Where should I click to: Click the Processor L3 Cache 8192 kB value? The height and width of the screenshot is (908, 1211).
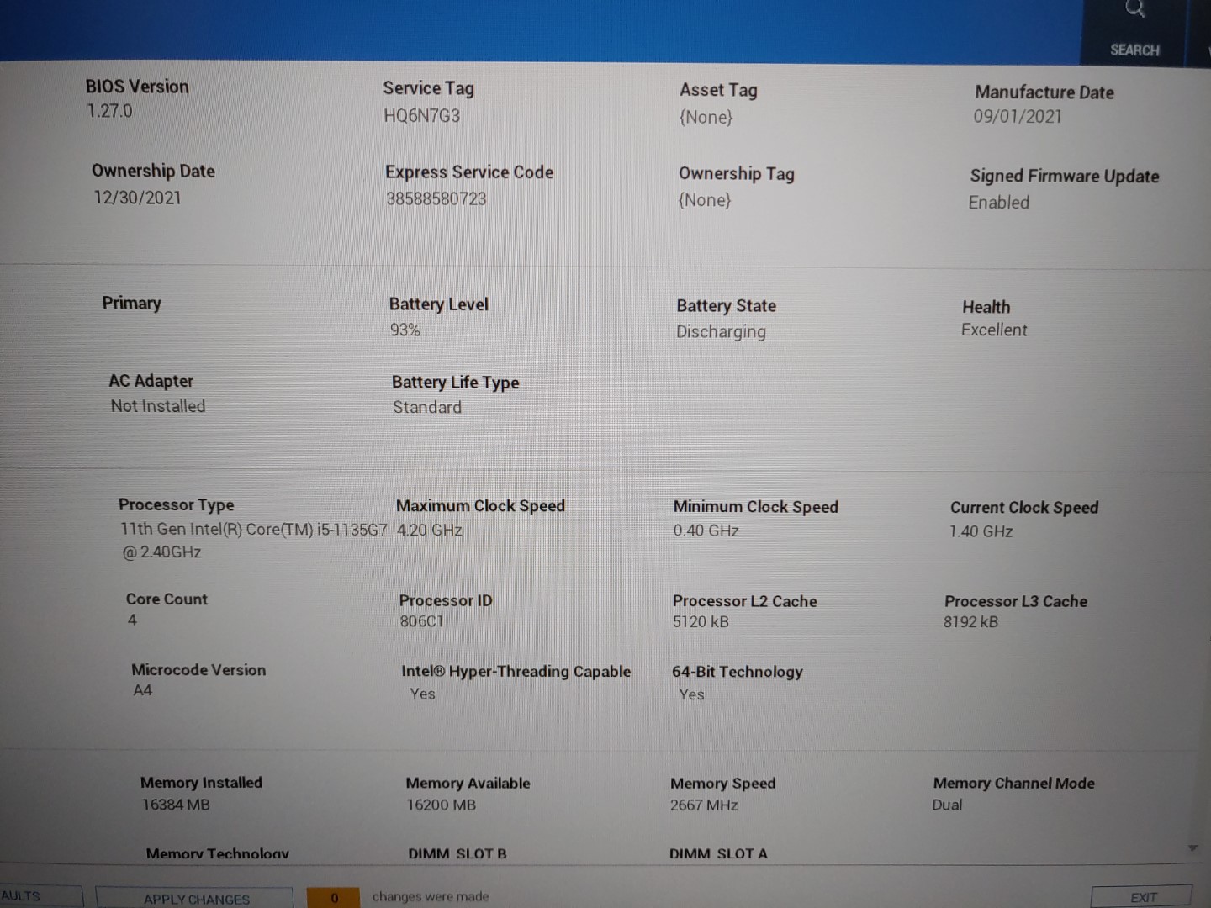pyautogui.click(x=970, y=622)
